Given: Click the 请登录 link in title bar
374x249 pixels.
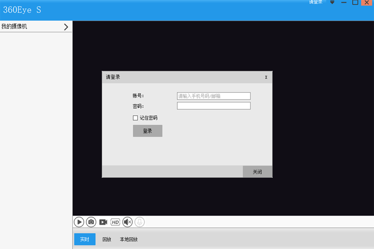Looking at the screenshot, I should pos(316,2).
